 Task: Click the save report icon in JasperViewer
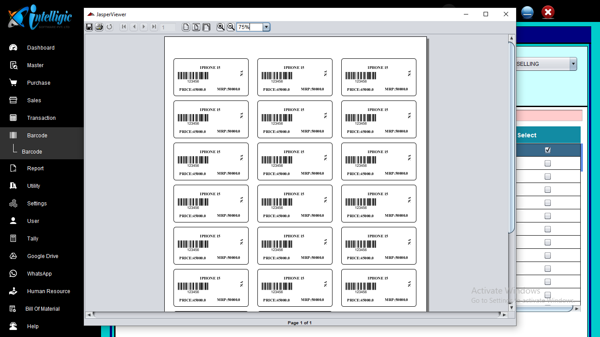[x=89, y=27]
